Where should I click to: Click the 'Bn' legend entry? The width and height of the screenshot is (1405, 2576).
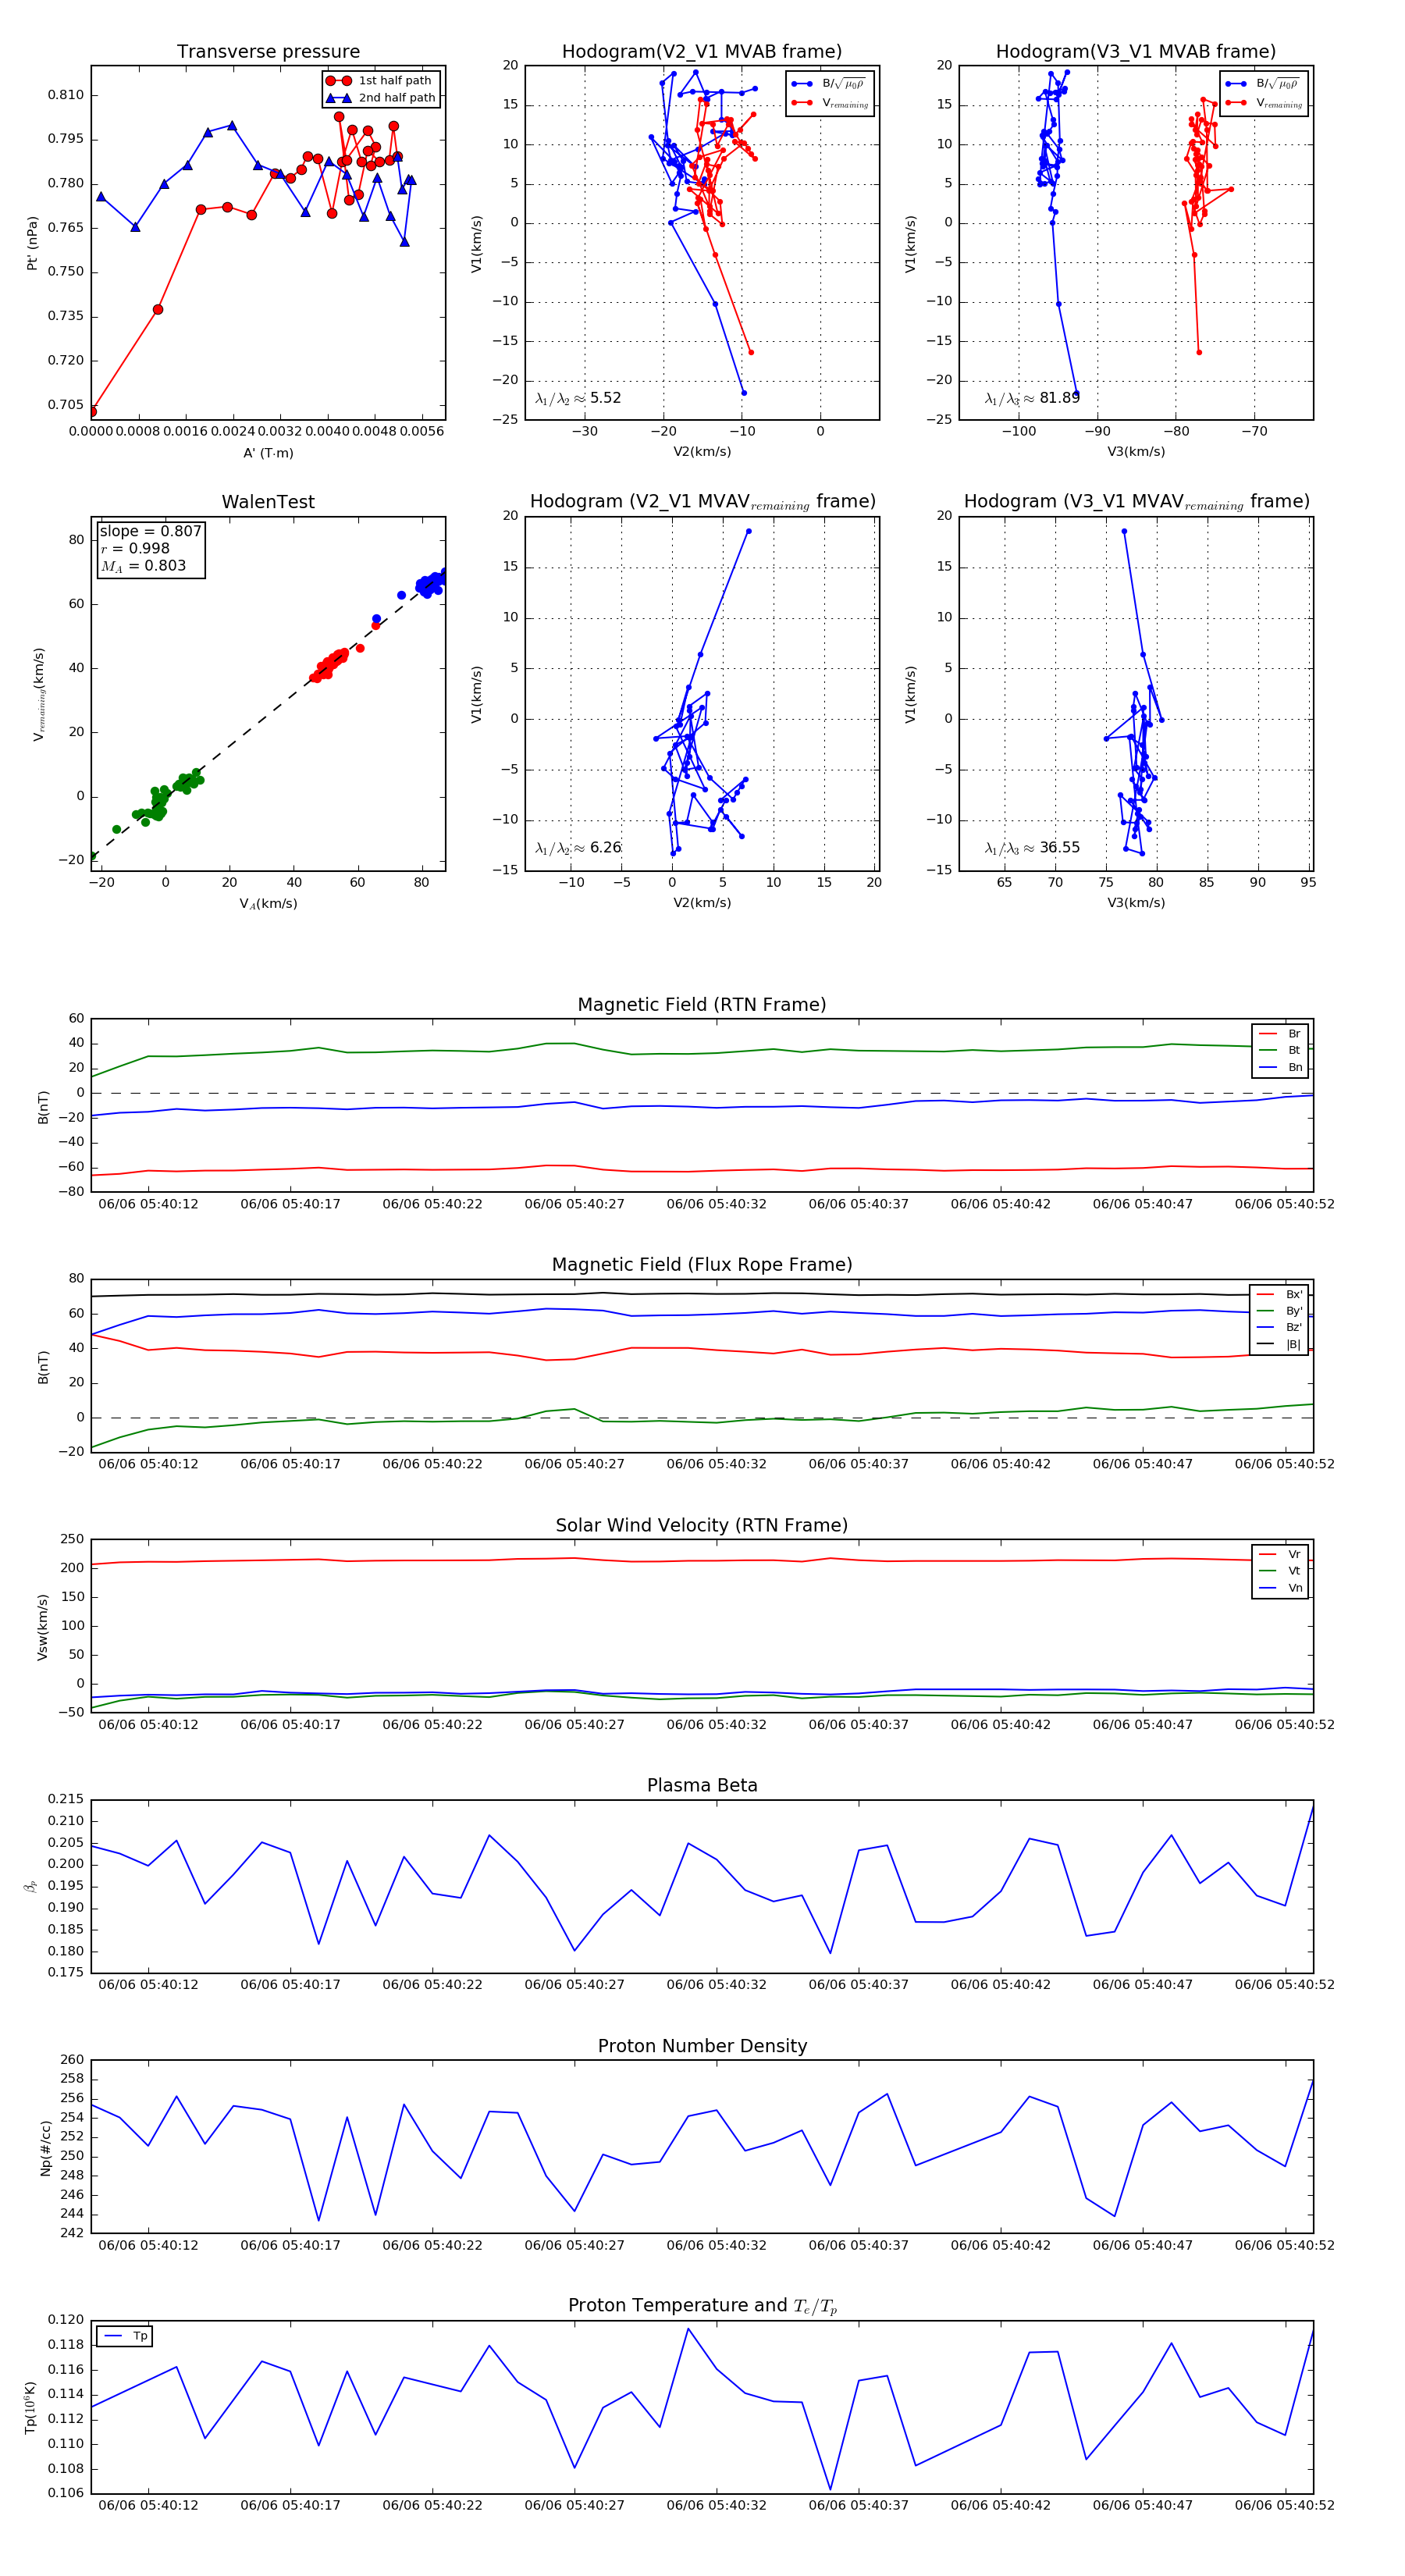[1280, 1067]
